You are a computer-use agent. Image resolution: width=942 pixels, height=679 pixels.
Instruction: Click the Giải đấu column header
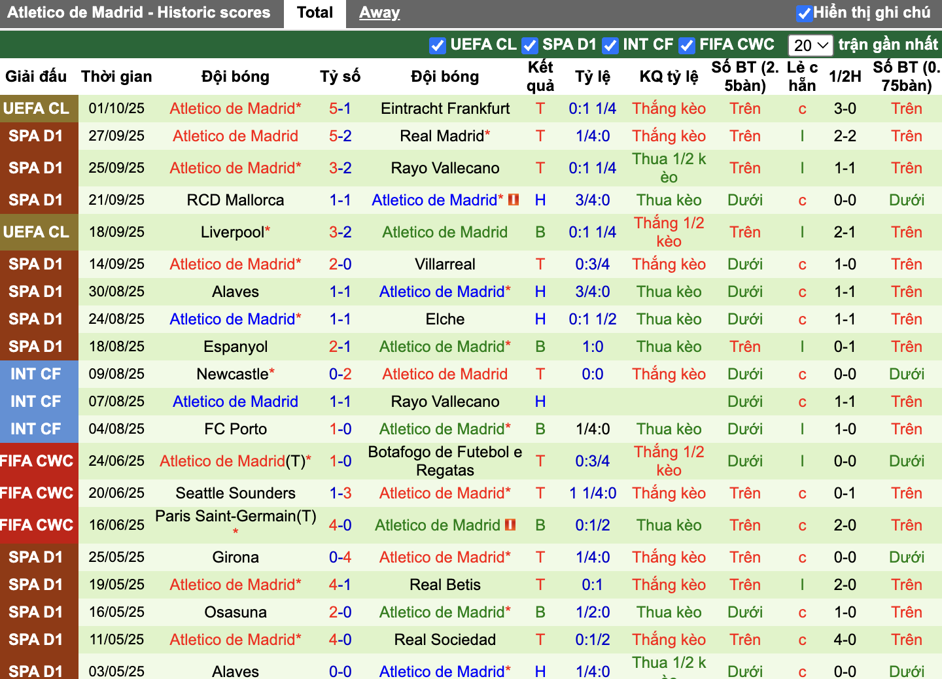(x=36, y=77)
